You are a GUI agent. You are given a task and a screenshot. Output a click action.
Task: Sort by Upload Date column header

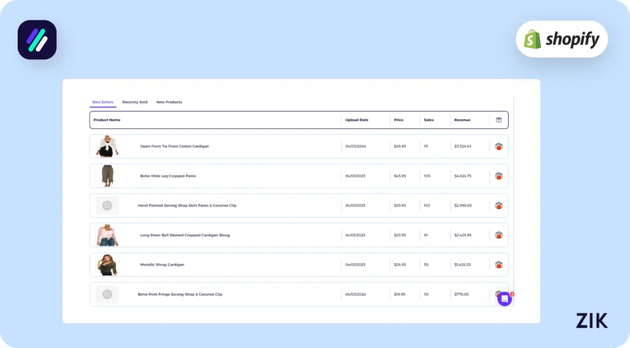pos(357,120)
